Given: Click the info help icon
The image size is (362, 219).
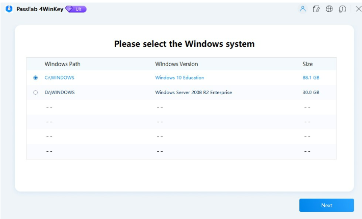Looking at the screenshot, I should point(343,9).
